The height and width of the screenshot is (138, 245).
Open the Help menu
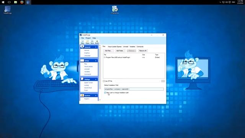tap(94, 38)
